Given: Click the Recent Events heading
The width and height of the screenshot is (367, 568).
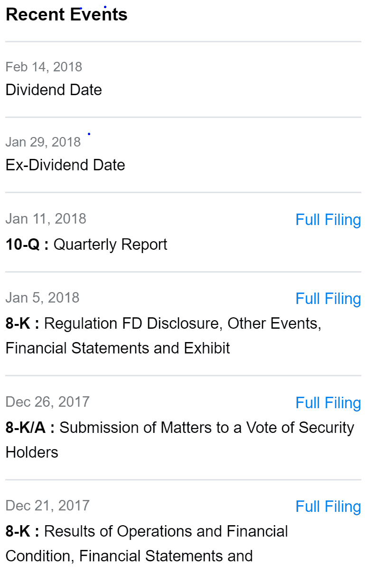Looking at the screenshot, I should click(x=66, y=15).
